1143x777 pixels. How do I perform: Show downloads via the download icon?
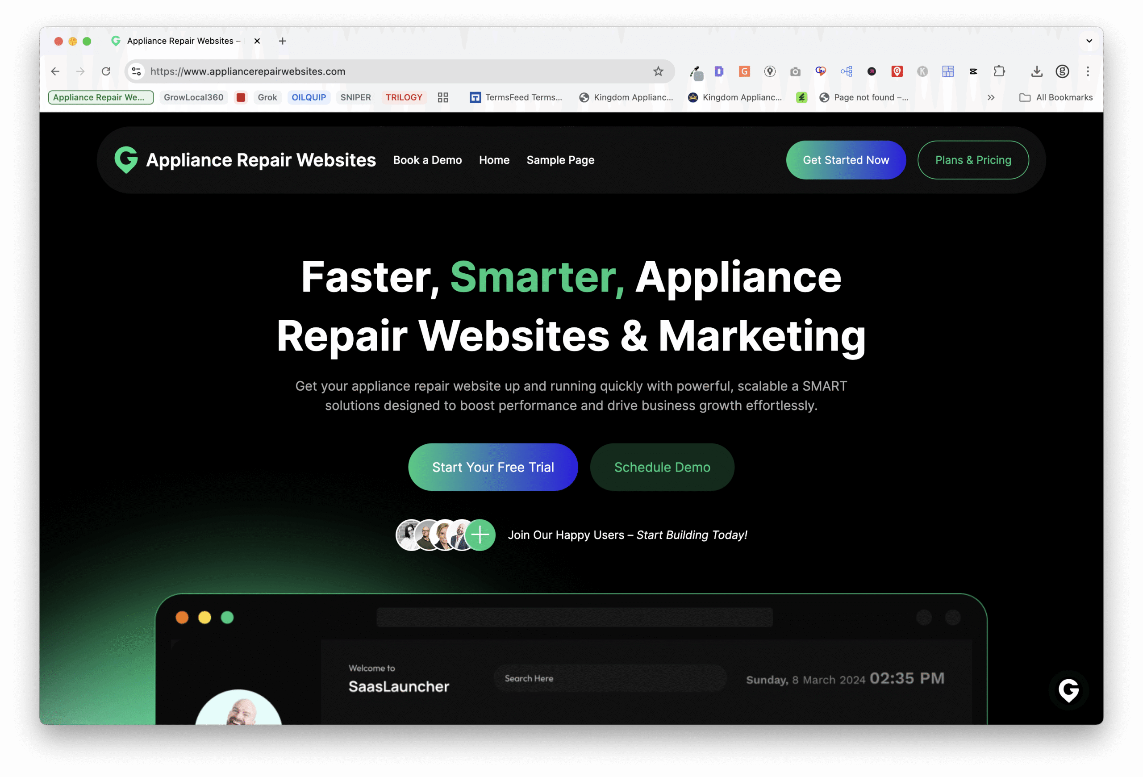tap(1037, 71)
